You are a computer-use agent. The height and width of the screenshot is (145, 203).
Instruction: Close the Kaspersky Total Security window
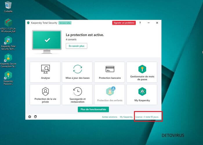[157, 23]
